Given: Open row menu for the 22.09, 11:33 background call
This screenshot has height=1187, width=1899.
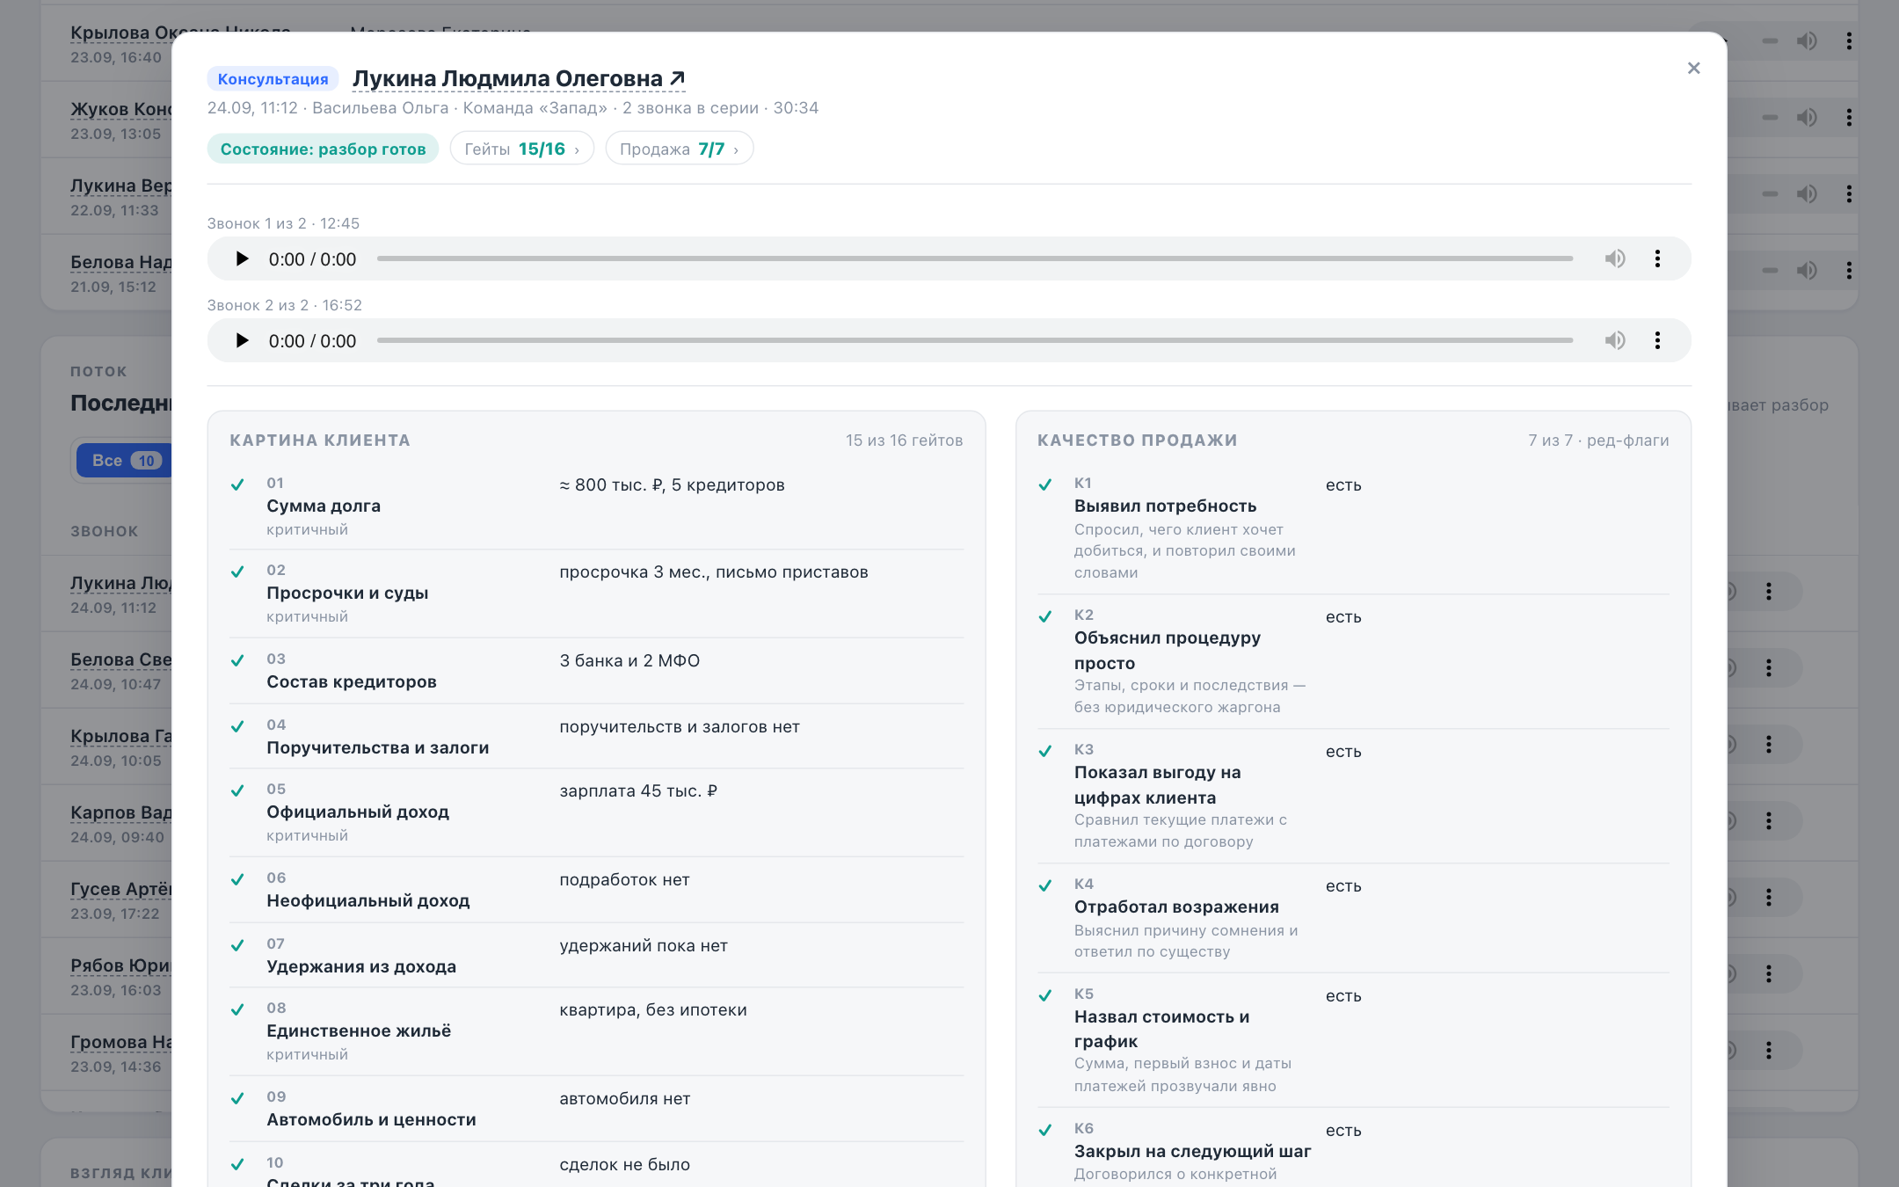Looking at the screenshot, I should (1849, 193).
